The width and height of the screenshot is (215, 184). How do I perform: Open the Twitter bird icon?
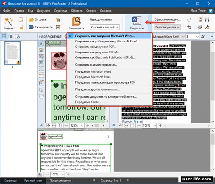[210, 11]
